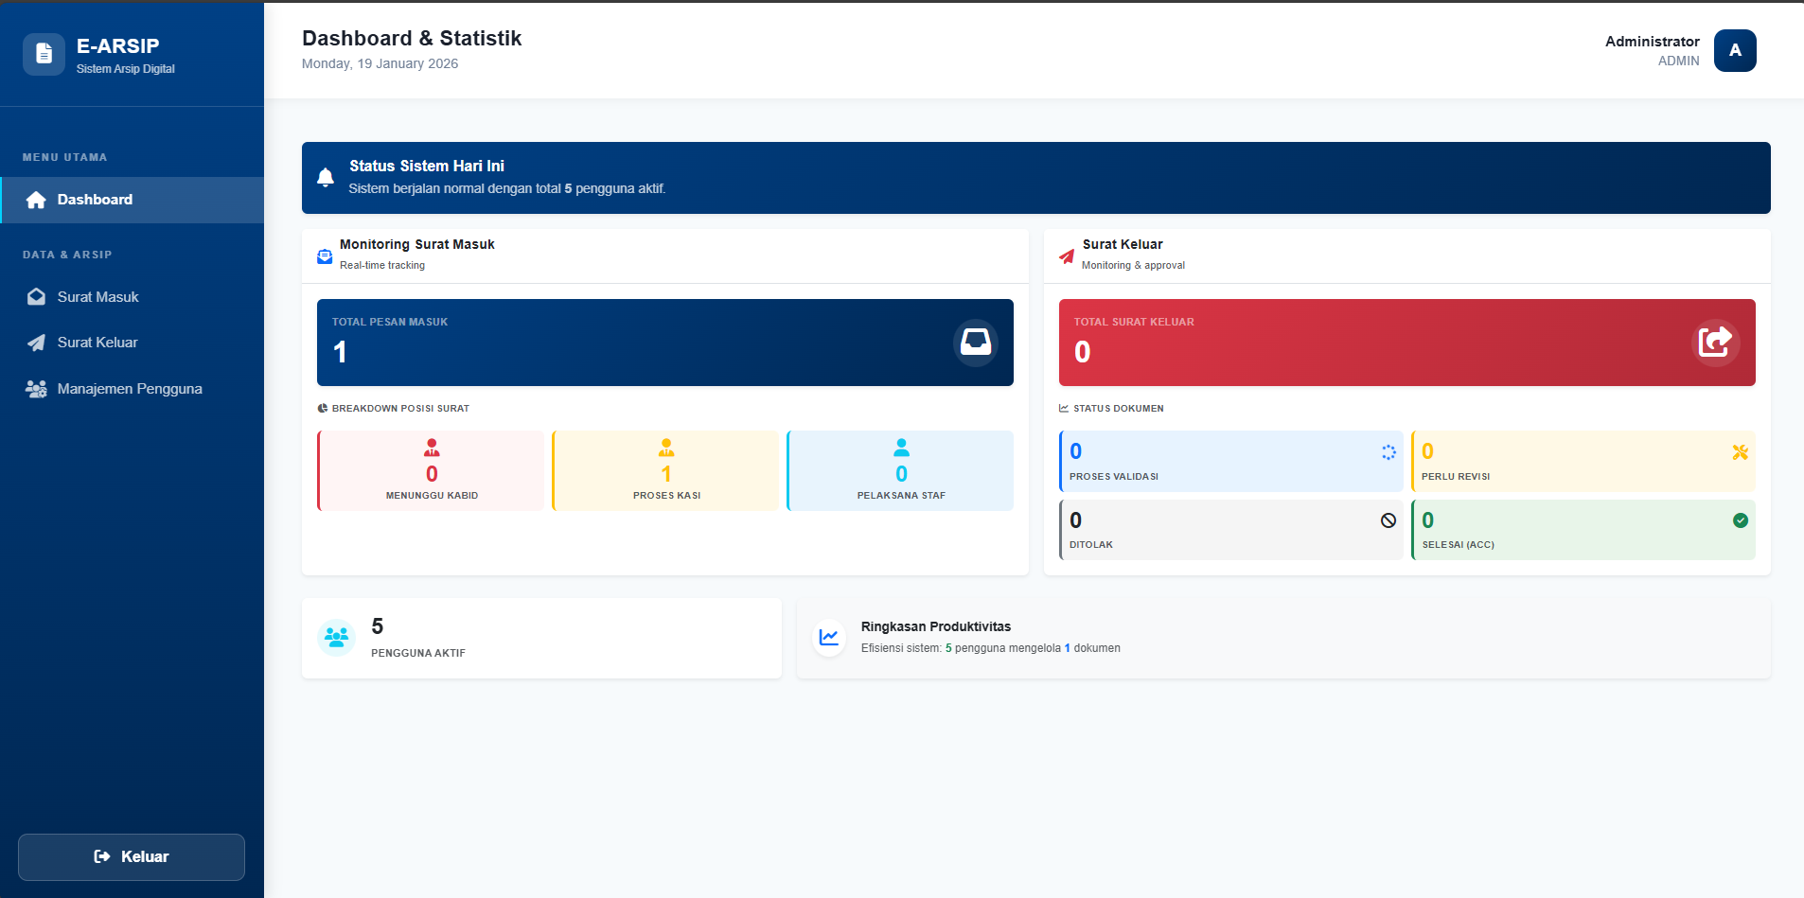Image resolution: width=1804 pixels, height=898 pixels.
Task: Select the inbox icon on Monitoring Surat Masuk
Action: (x=324, y=255)
